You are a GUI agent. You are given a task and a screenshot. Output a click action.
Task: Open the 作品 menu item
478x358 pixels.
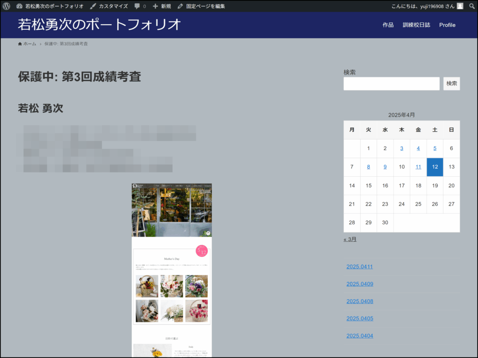[x=388, y=25]
